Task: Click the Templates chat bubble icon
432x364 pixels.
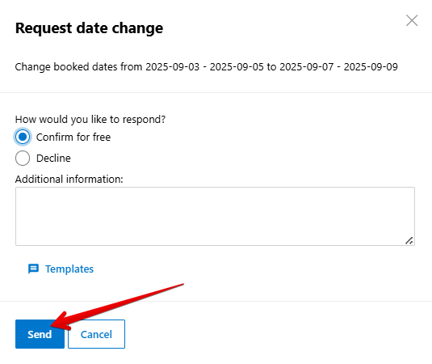Action: tap(33, 269)
